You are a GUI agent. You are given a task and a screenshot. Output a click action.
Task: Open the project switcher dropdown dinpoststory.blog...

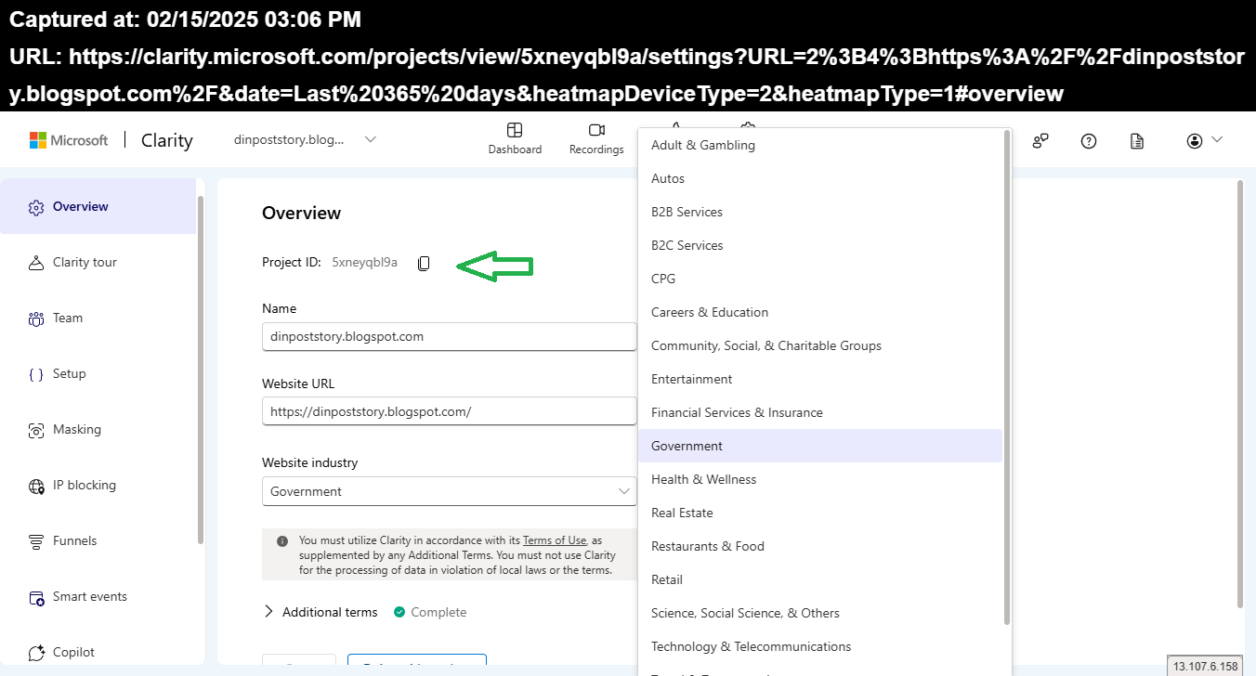click(x=305, y=139)
